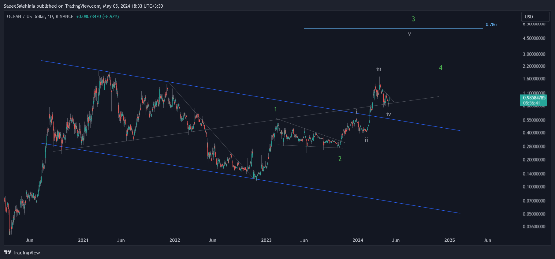Click the 2021 date on time axis
Viewport: 555px width, 259px height.
(83, 240)
